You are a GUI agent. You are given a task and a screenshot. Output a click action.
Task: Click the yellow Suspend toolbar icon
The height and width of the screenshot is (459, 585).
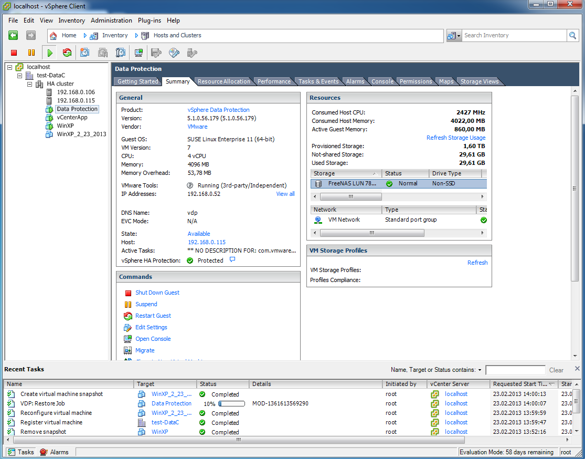31,53
